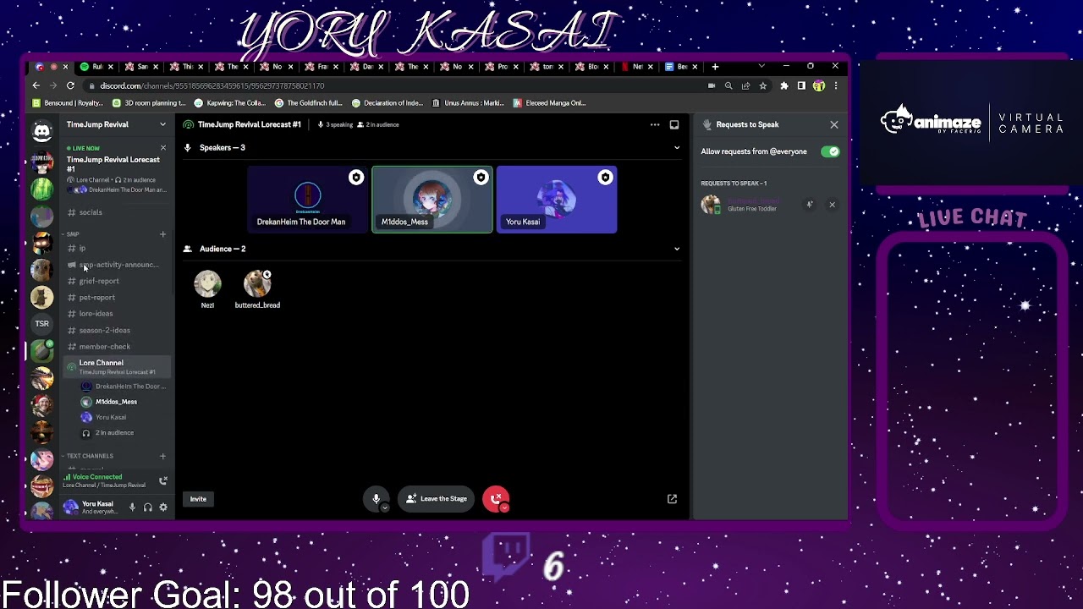Open 3D room planning bookmark

[149, 103]
